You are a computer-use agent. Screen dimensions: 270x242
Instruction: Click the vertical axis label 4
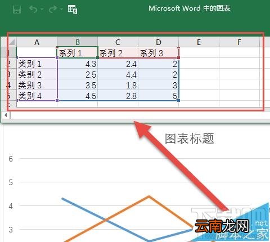point(11,206)
